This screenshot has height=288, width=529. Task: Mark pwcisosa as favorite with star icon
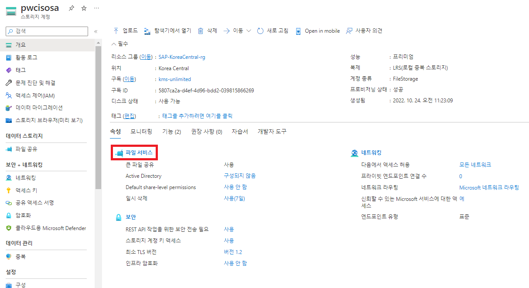pos(84,8)
